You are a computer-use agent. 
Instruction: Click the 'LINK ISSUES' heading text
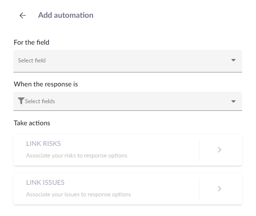45,182
